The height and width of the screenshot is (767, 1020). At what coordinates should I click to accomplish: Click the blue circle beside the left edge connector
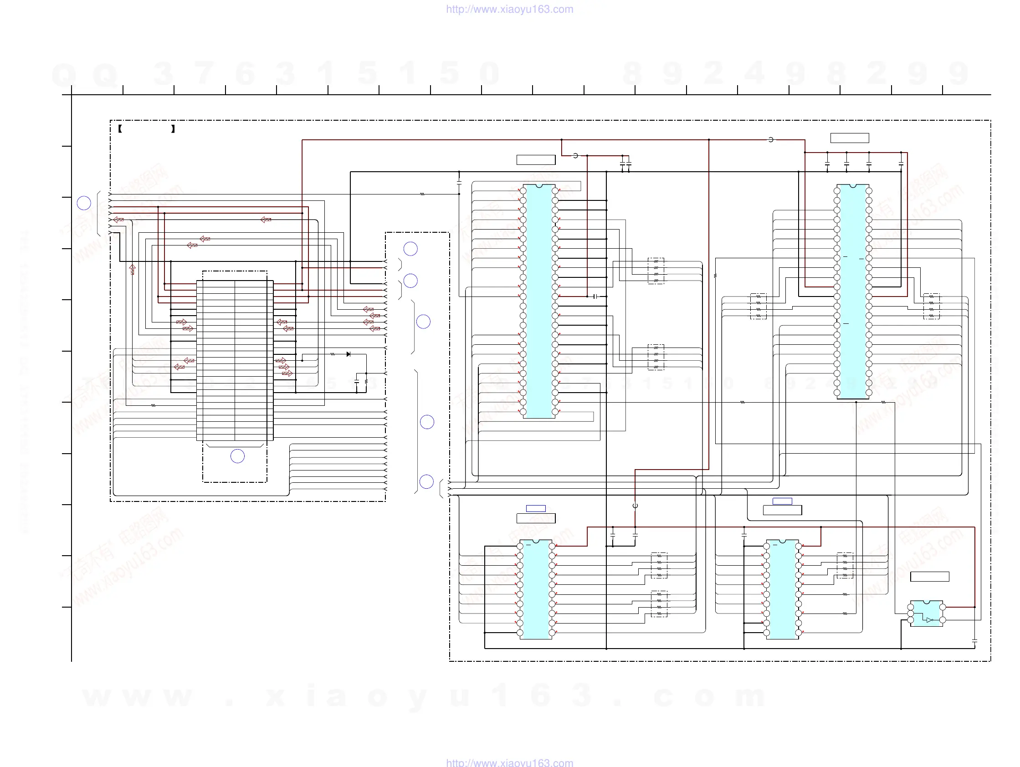point(84,203)
